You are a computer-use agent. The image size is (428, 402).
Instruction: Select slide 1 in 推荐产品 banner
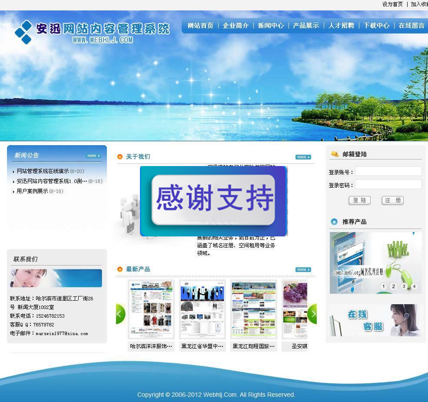[383, 286]
